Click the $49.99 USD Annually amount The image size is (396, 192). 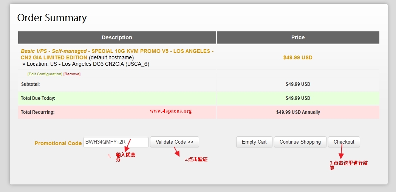(298, 112)
